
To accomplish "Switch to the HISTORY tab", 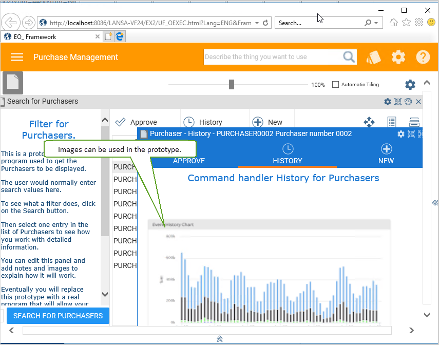I will (288, 155).
